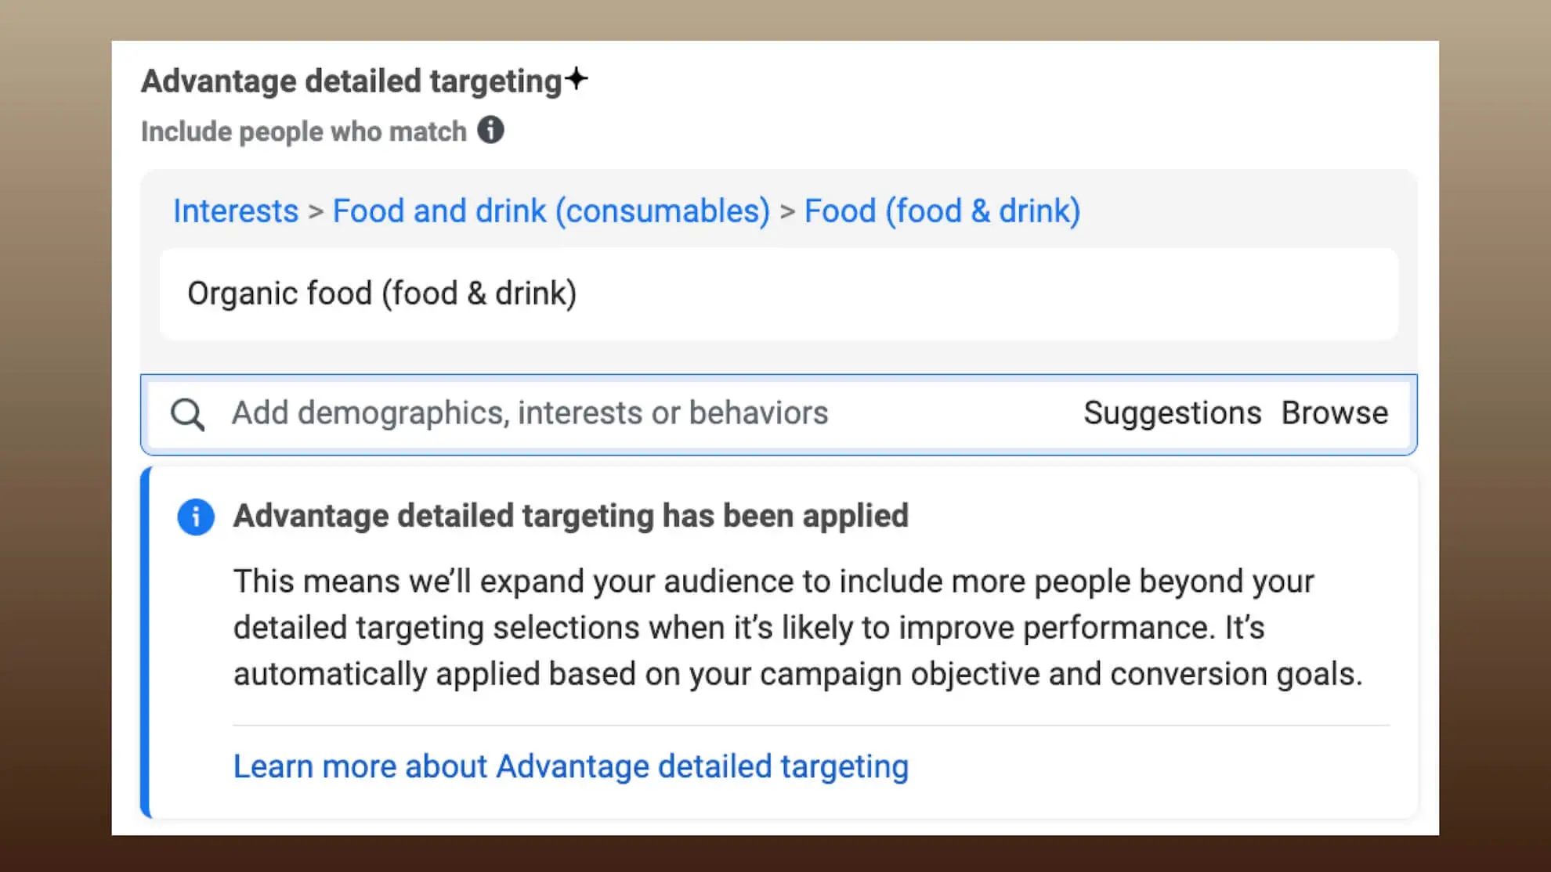
Task: Click the info icon beside Include people who match
Action: [491, 130]
